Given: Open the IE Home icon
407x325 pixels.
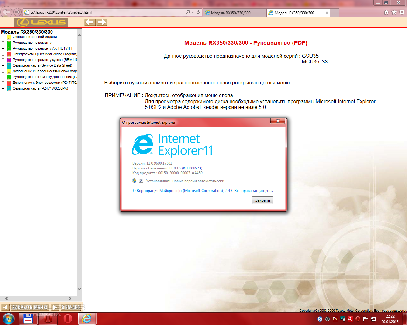Looking at the screenshot, I should click(x=386, y=12).
